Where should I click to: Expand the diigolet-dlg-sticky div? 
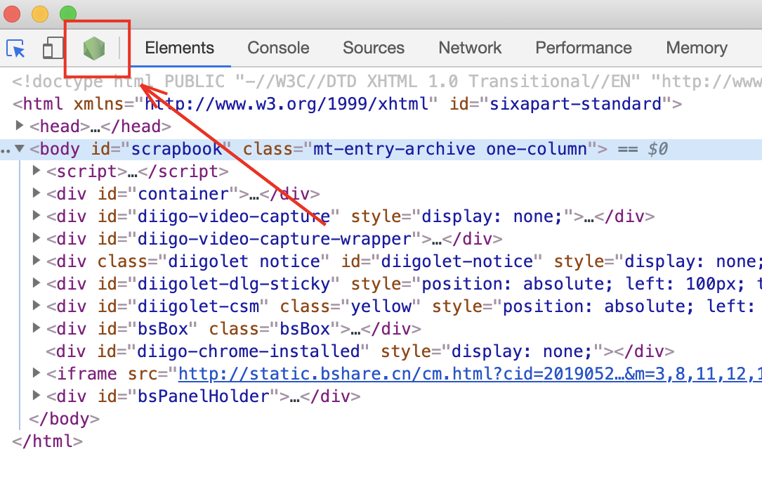36,283
